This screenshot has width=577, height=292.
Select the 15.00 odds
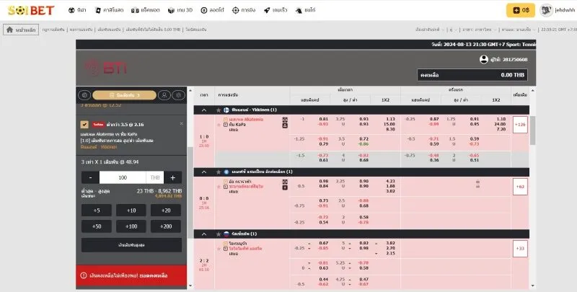click(389, 124)
